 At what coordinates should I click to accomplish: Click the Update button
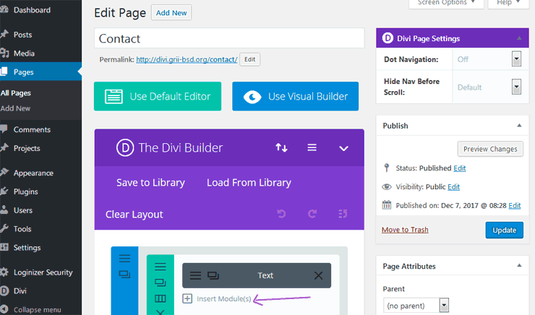coord(505,230)
